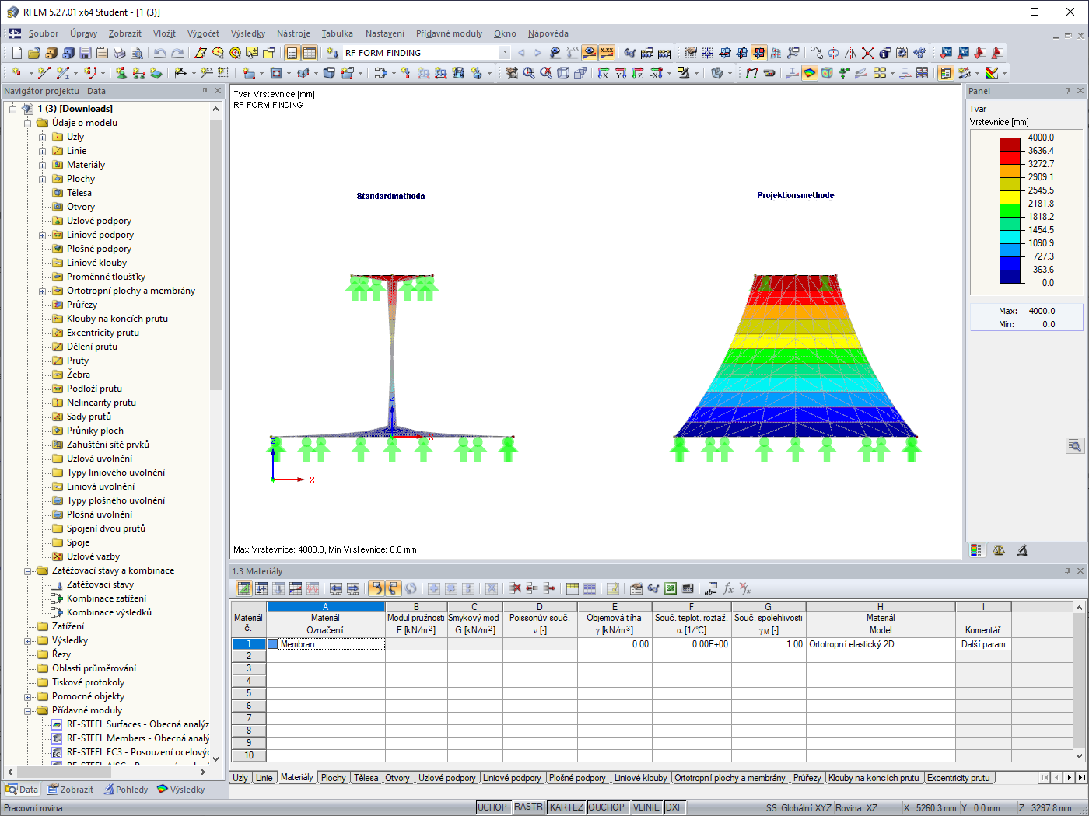Print the graphic using the printer icon
This screenshot has height=816, width=1089.
pos(119,53)
